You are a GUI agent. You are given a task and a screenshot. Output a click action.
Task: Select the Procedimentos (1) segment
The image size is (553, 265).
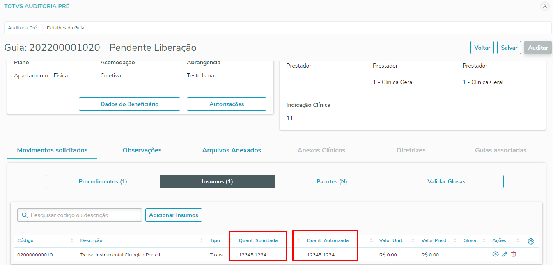(x=103, y=181)
